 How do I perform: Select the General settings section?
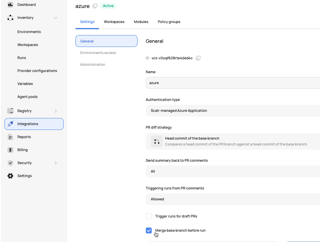[x=106, y=41]
